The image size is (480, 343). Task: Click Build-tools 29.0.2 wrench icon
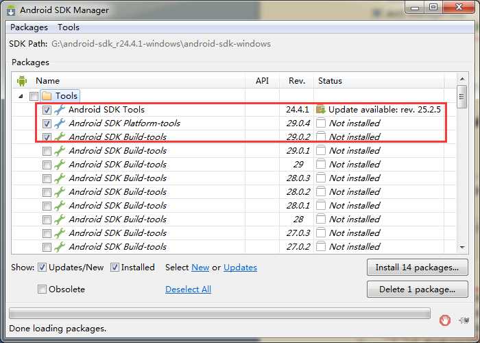[x=60, y=137]
